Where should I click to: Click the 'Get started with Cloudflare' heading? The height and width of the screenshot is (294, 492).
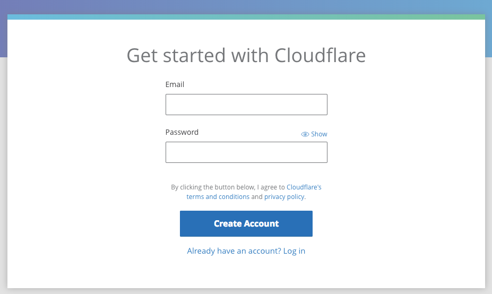(x=246, y=55)
